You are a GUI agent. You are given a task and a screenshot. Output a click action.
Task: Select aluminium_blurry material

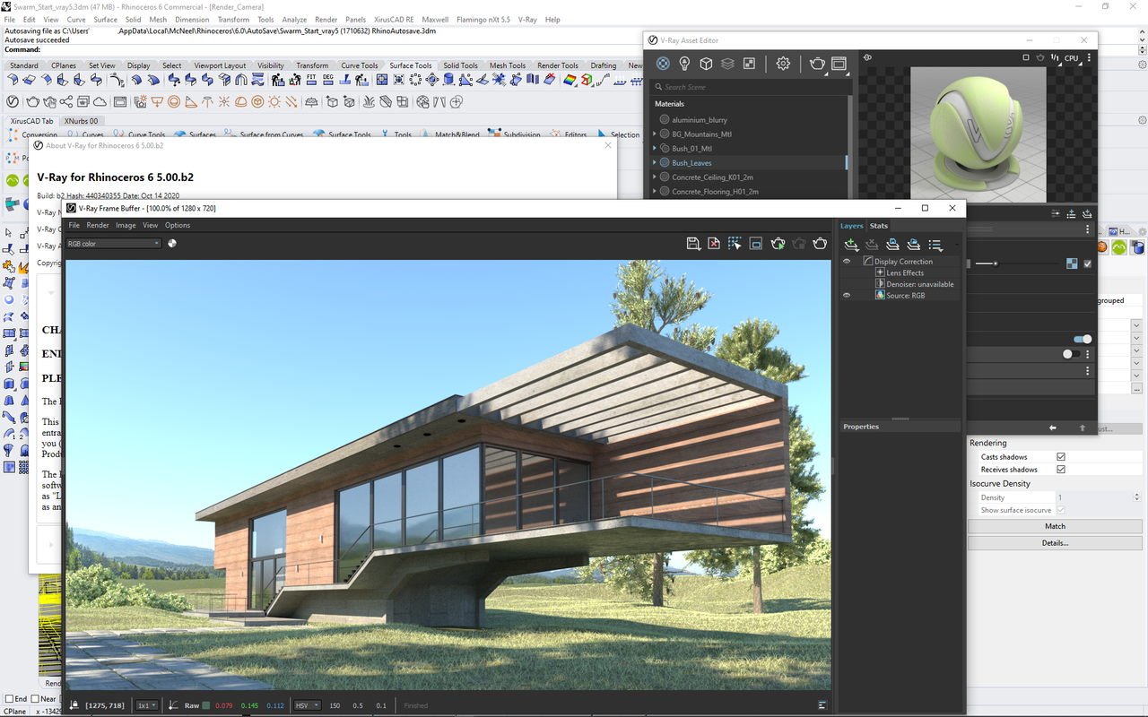700,120
